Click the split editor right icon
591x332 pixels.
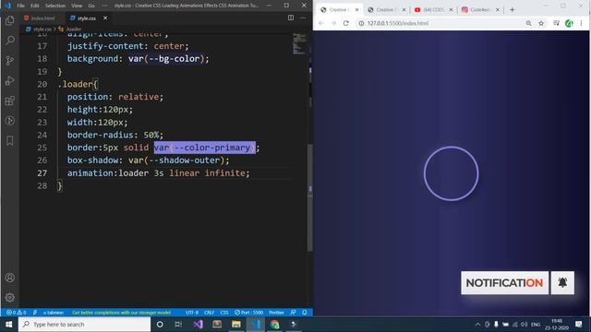click(x=291, y=18)
